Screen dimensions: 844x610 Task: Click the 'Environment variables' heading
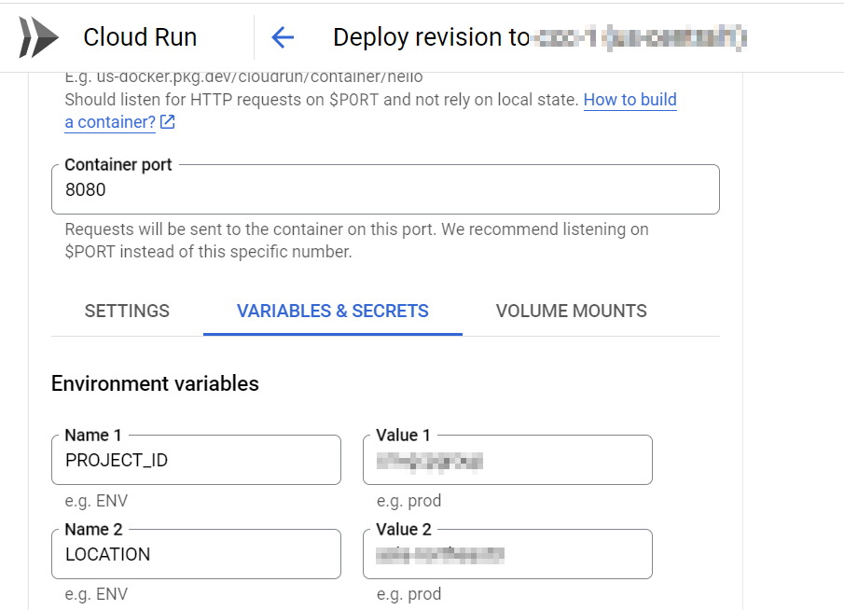tap(155, 384)
